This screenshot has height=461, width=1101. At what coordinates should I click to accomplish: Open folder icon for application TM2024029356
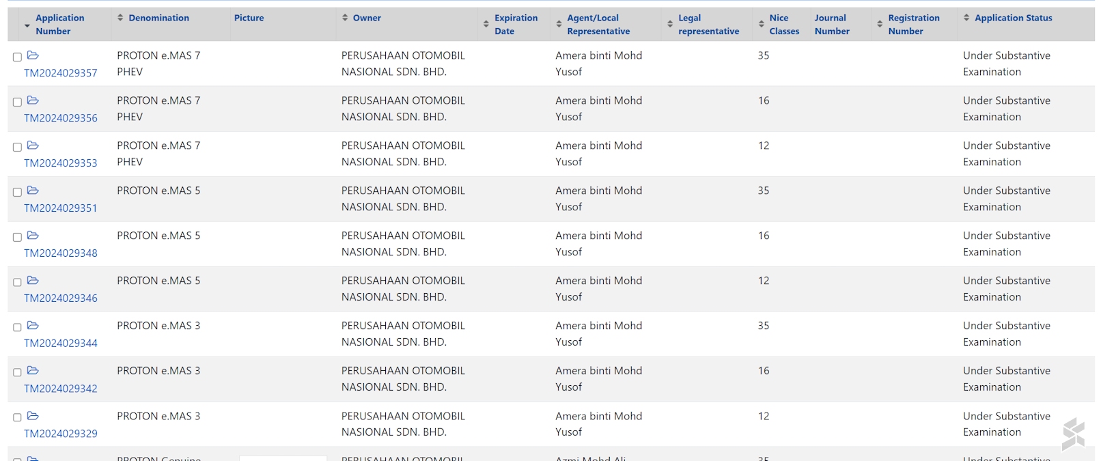[33, 100]
